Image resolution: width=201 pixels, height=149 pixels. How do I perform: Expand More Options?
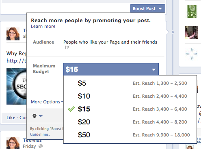coord(47,102)
